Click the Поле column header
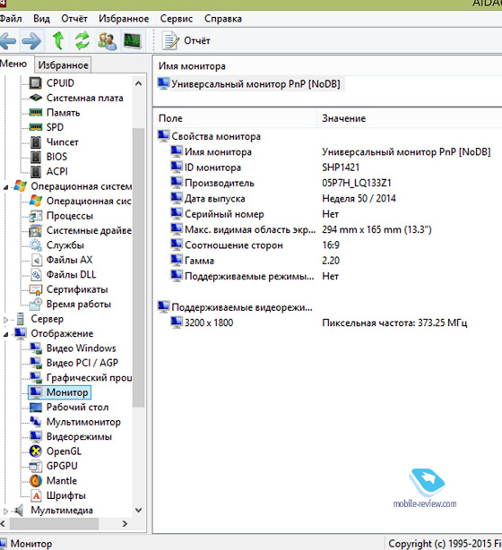 click(235, 118)
